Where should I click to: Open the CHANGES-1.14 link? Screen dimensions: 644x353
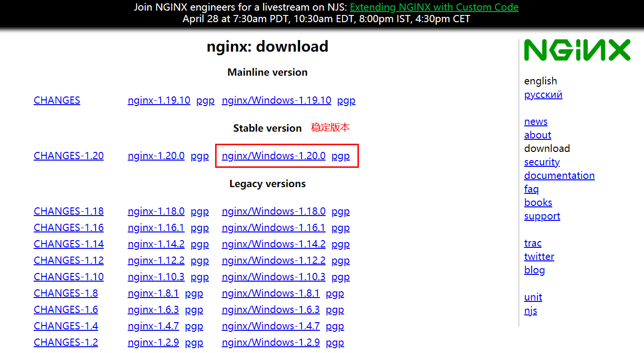pos(69,244)
